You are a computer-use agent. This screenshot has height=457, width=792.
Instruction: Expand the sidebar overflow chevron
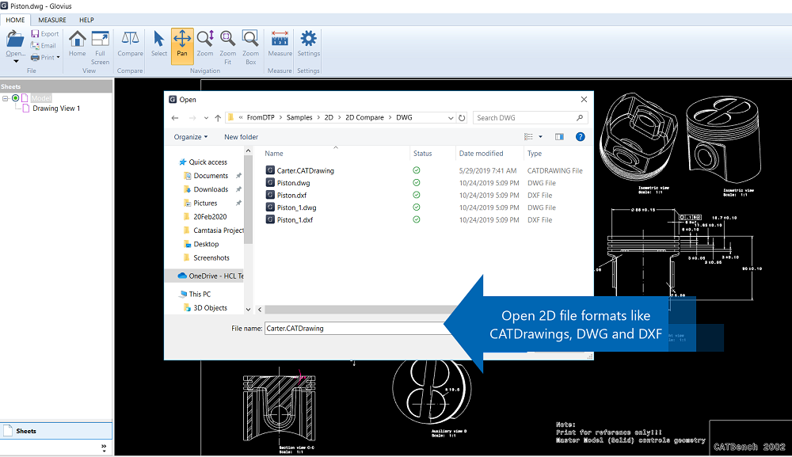(x=104, y=447)
